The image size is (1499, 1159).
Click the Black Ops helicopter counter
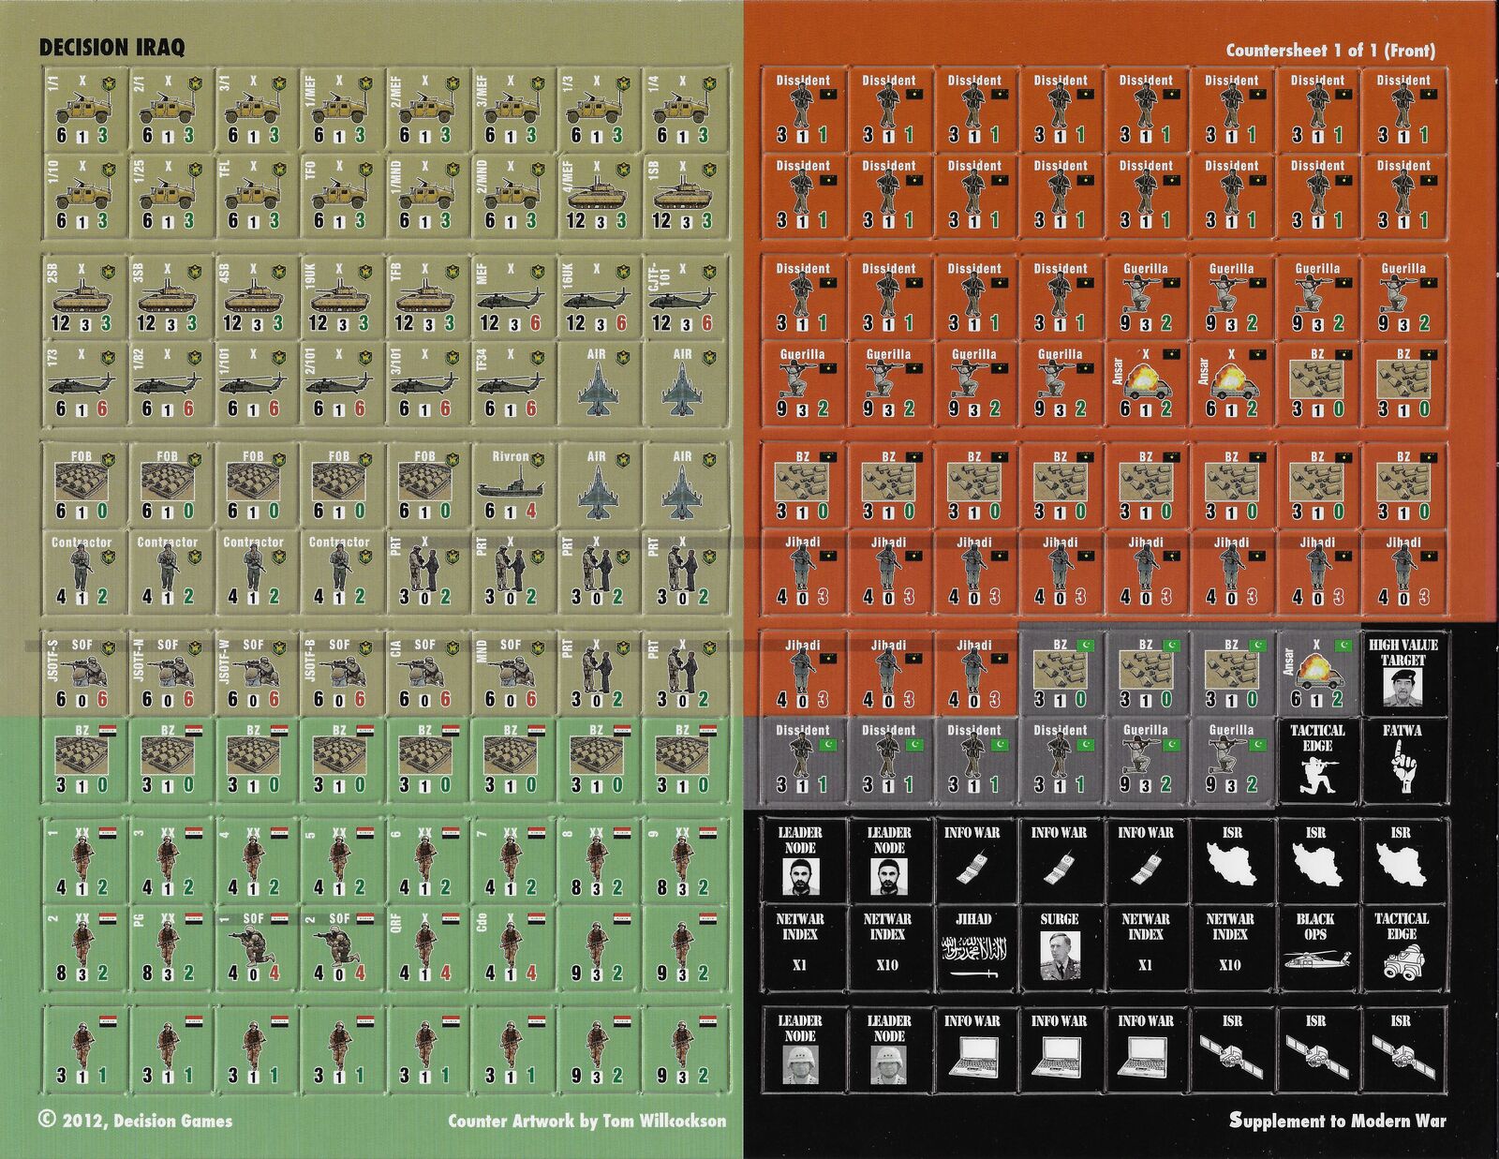click(1315, 947)
